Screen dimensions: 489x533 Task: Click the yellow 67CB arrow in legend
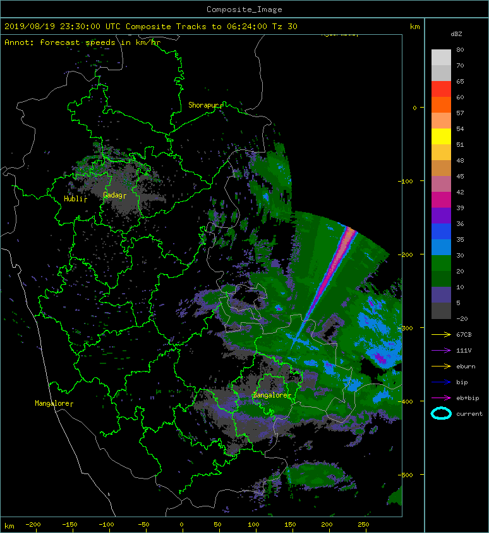441,335
